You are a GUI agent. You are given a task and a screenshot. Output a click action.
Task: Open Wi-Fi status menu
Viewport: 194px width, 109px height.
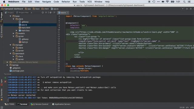(x=167, y=2)
